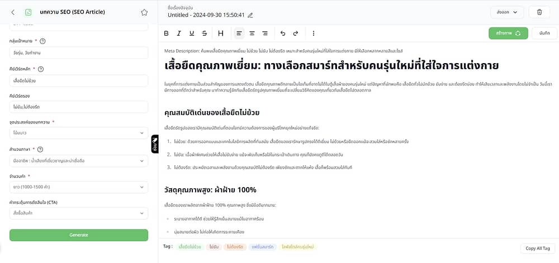559x263 pixels.
Task: Expand the จุดประสงค์ของบทความ dropdown
Action: pyautogui.click(x=79, y=133)
